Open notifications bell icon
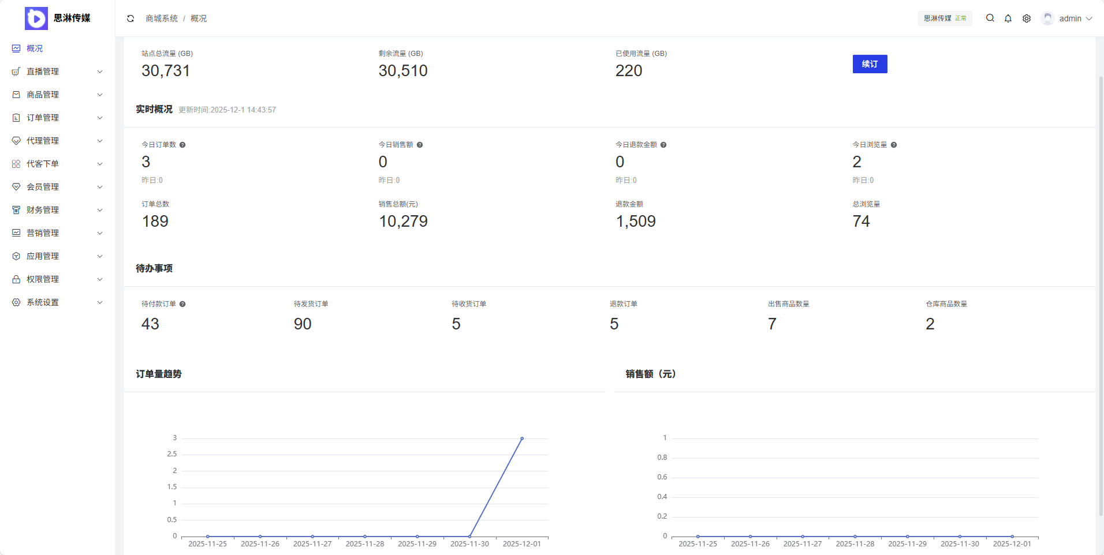Image resolution: width=1104 pixels, height=555 pixels. click(x=1008, y=18)
